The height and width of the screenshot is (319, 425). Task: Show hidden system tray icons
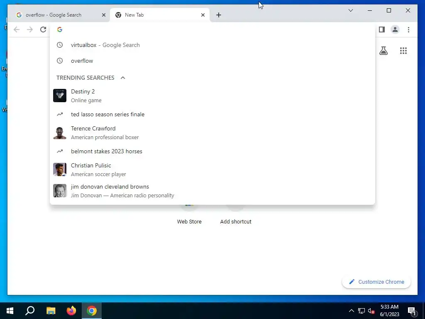(351, 311)
